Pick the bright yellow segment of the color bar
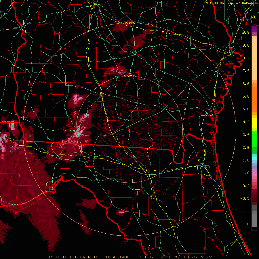 254,123
